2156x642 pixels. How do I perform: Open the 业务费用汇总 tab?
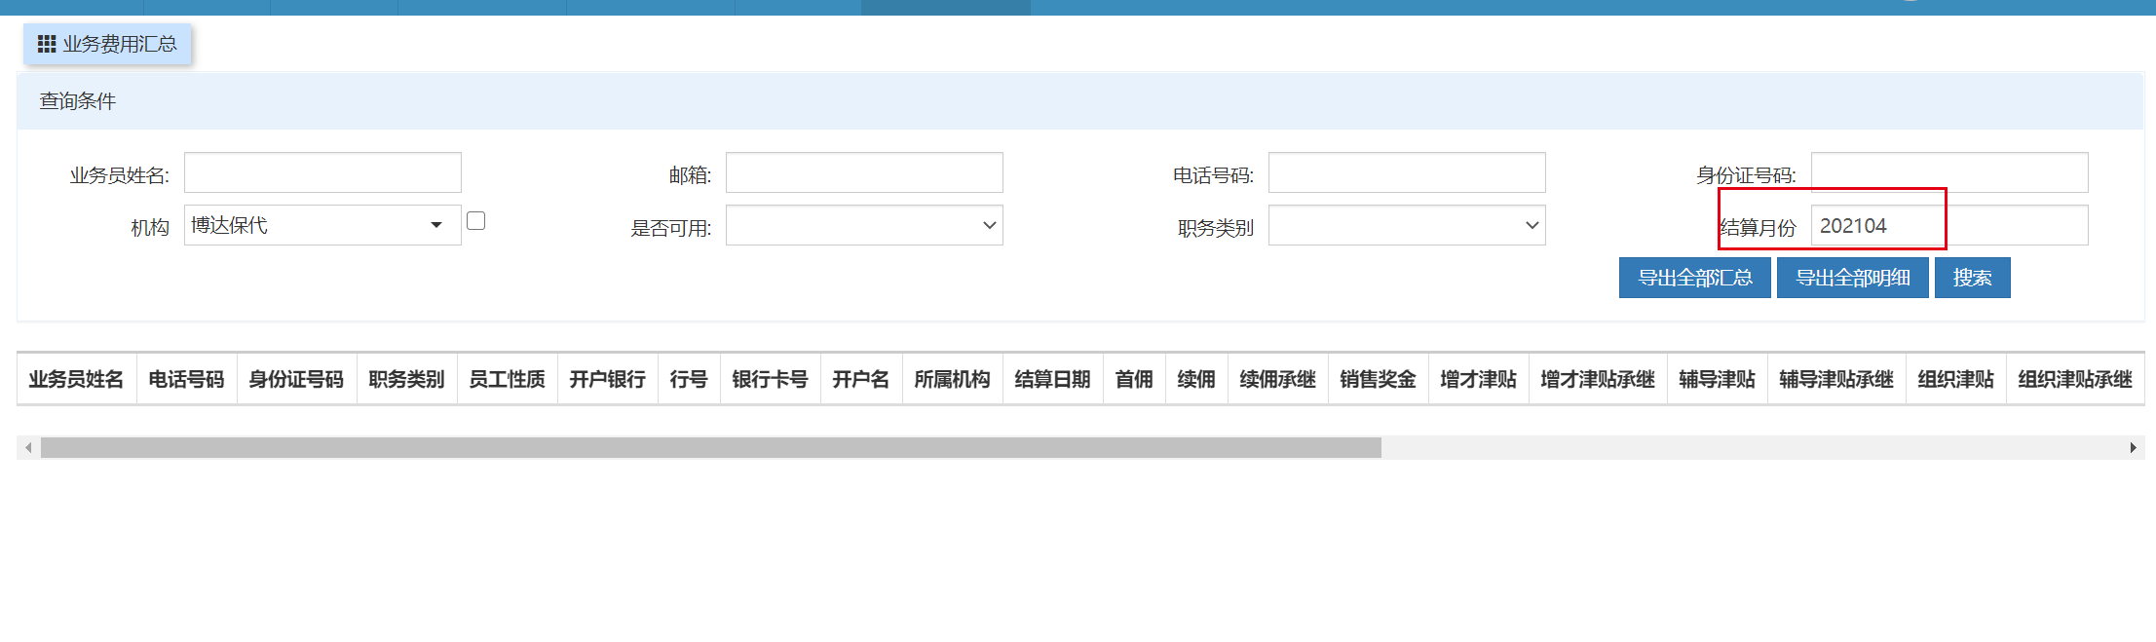tap(107, 44)
